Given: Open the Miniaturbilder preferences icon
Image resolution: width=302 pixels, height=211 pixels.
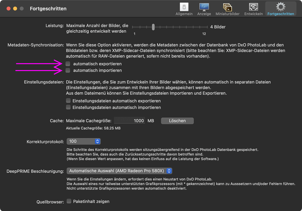Looking at the screenshot, I should [x=227, y=9].
